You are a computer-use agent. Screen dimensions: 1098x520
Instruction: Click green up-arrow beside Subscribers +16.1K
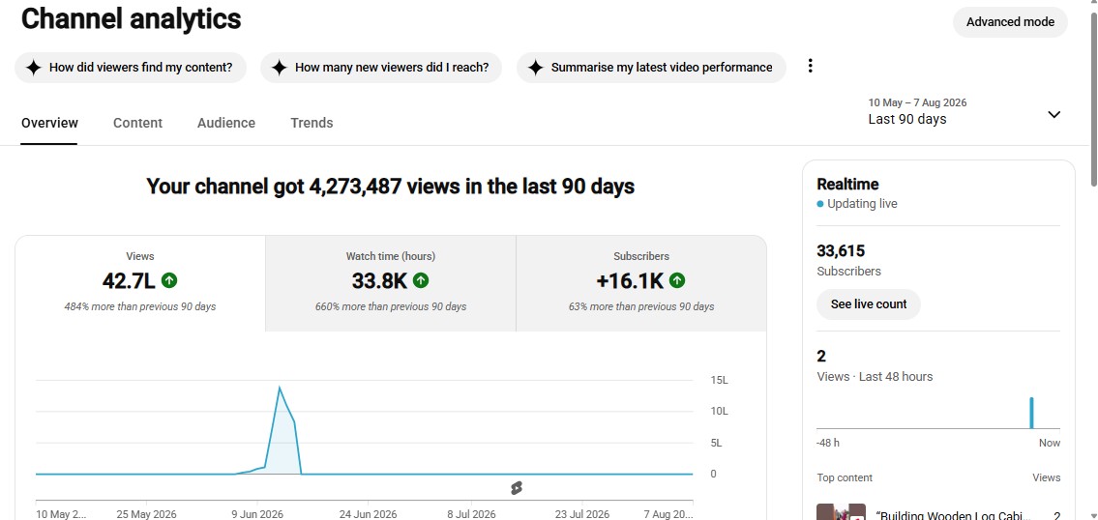point(677,280)
